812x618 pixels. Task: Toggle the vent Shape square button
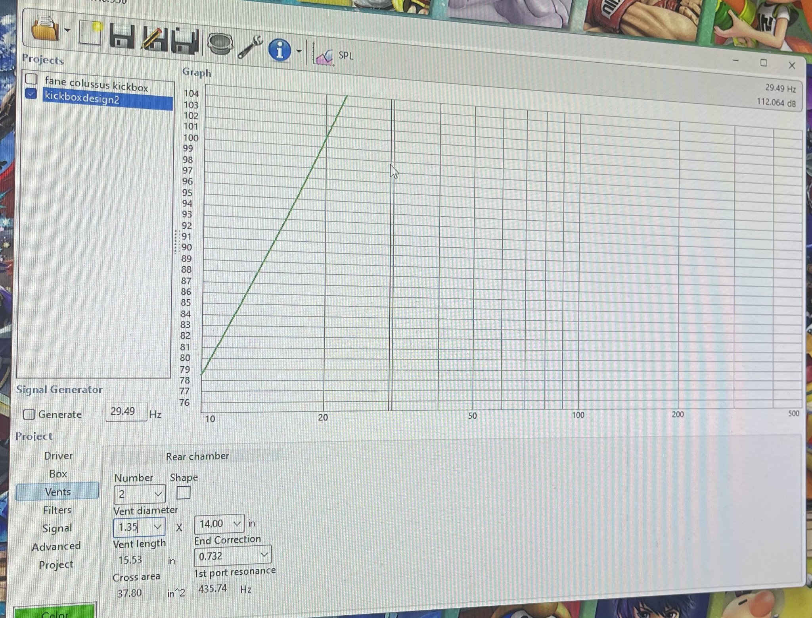point(183,493)
